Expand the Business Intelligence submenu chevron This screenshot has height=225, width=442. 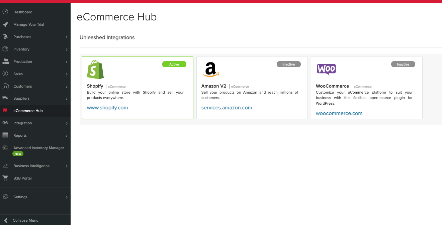[x=67, y=166]
